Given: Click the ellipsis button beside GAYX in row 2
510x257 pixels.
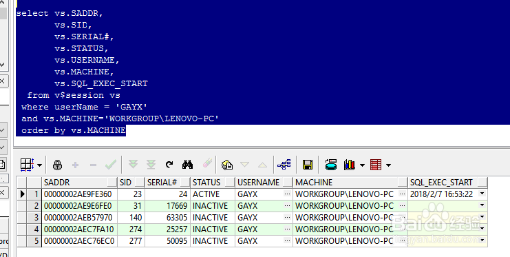Looking at the screenshot, I should [x=287, y=206].
